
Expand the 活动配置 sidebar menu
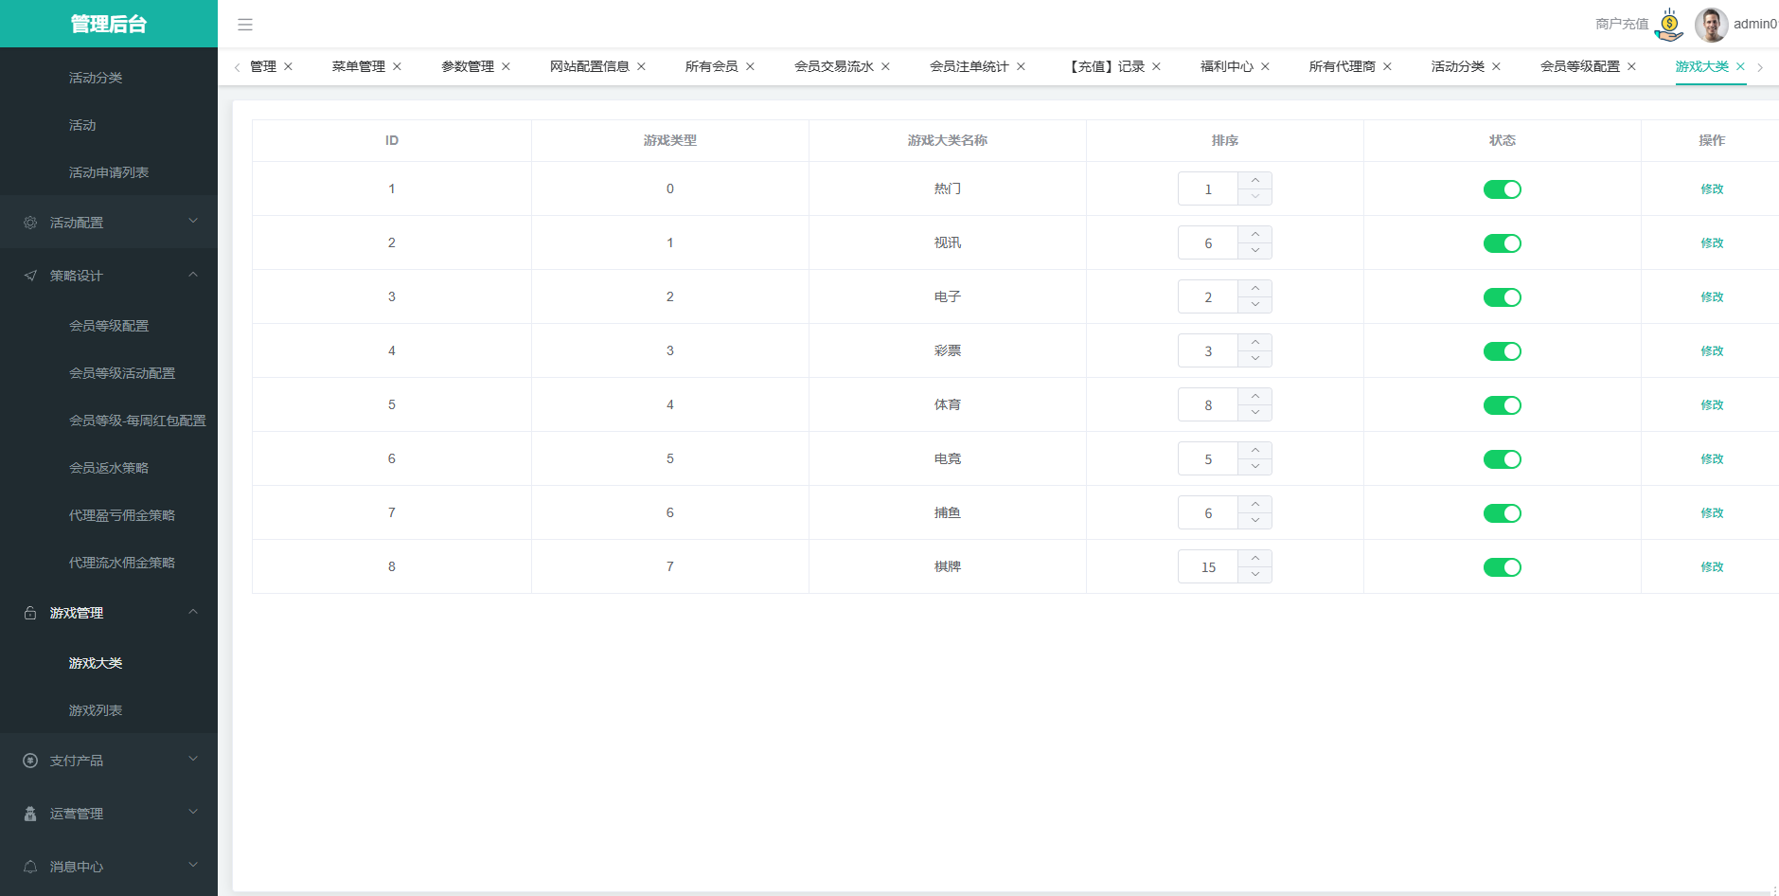[x=109, y=223]
